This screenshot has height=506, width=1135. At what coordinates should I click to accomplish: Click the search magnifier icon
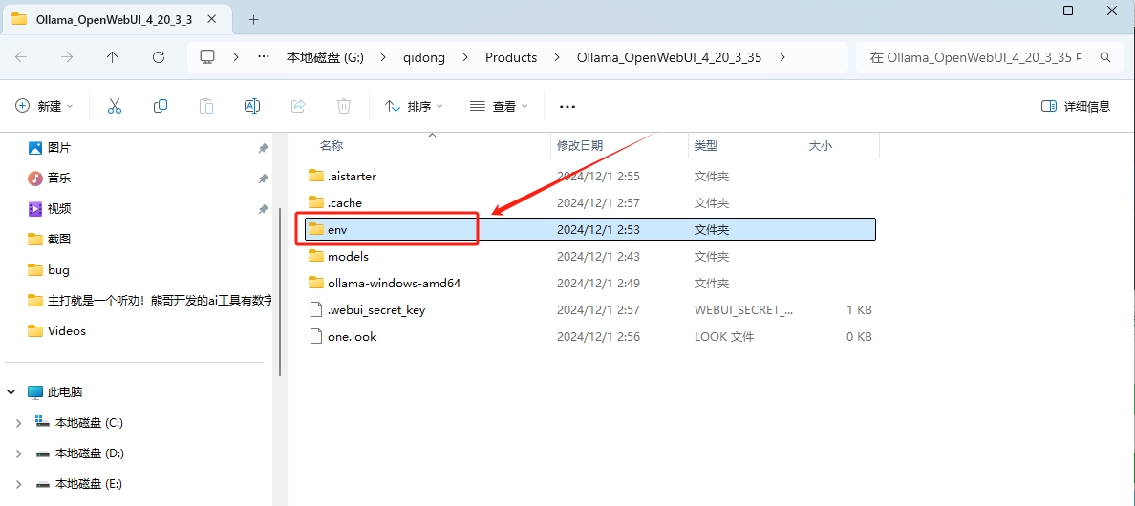coord(1105,57)
